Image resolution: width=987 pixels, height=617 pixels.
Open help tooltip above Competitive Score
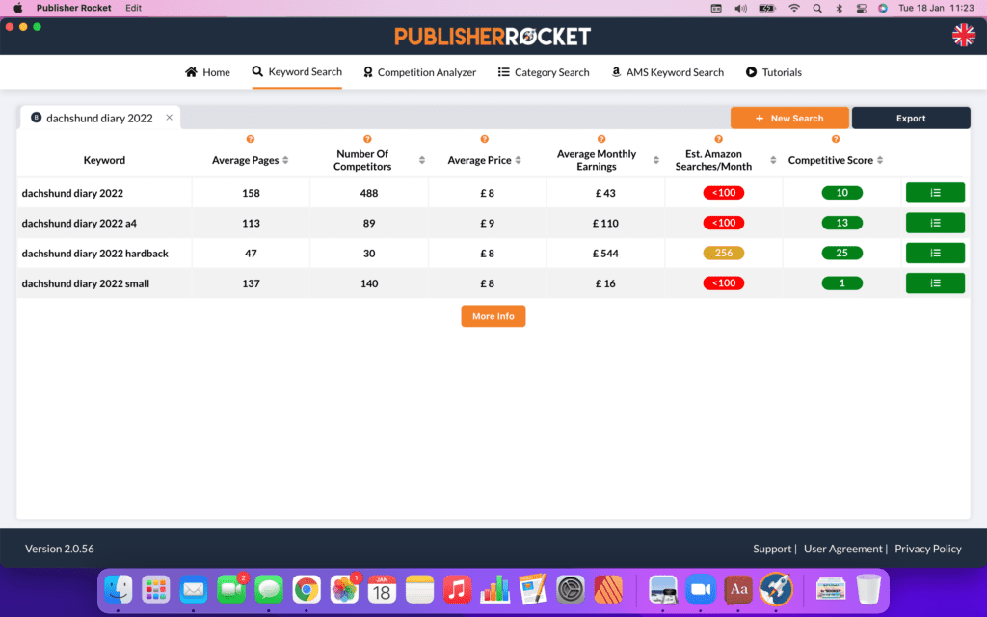point(836,139)
